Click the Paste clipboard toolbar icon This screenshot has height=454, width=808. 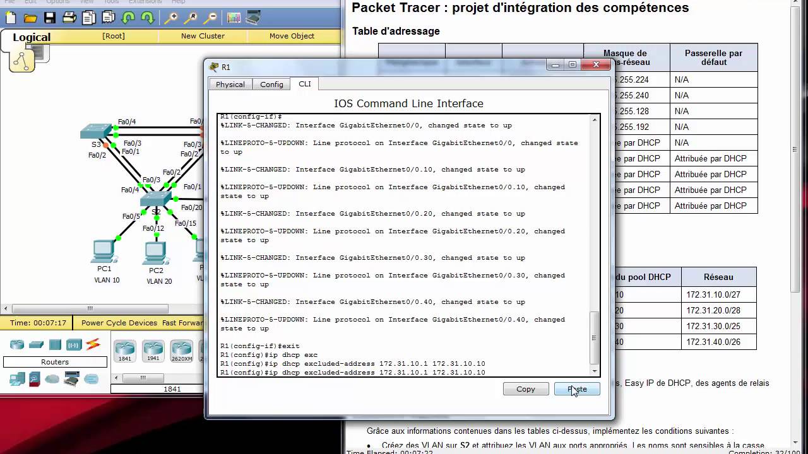[109, 18]
